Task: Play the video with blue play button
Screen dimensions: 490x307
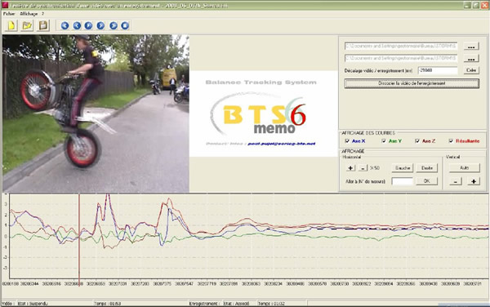Action: pyautogui.click(x=88, y=25)
